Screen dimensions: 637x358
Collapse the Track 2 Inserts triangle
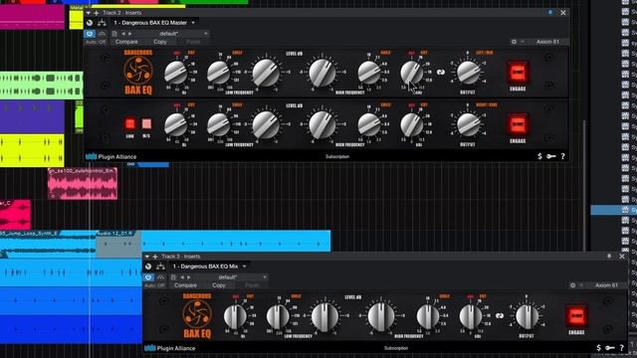pos(89,13)
